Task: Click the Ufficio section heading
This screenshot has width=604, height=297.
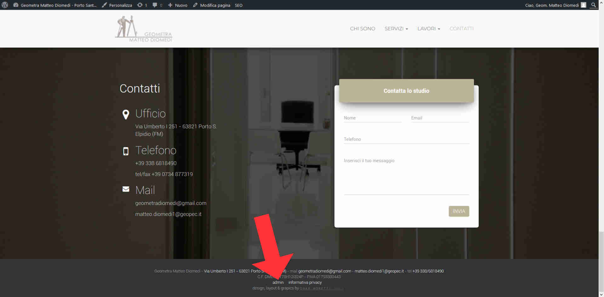Action: tap(150, 113)
